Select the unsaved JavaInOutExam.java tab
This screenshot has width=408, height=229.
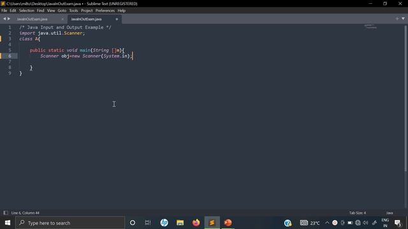tap(86, 19)
